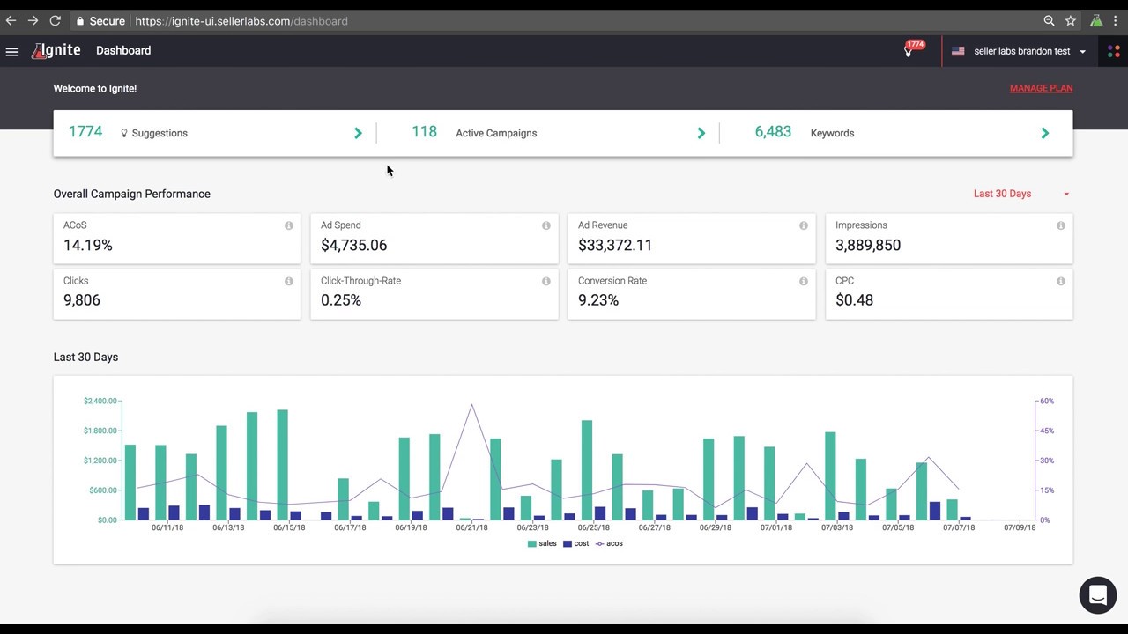This screenshot has height=634, width=1128.
Task: Open the colored apps grid icon
Action: click(x=1114, y=51)
